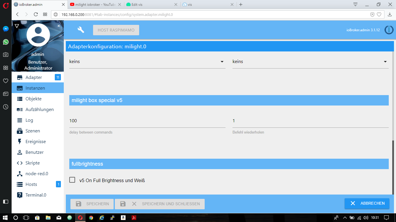The width and height of the screenshot is (396, 222).
Task: Click the Befehl wiederholen field
Action: pyautogui.click(x=310, y=121)
